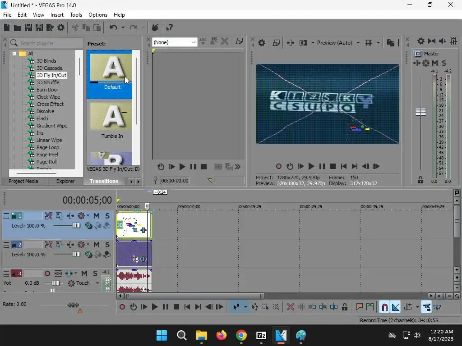This screenshot has width=462, height=346.
Task: Open Touch automation mode dropdown on track 3
Action: point(97,283)
